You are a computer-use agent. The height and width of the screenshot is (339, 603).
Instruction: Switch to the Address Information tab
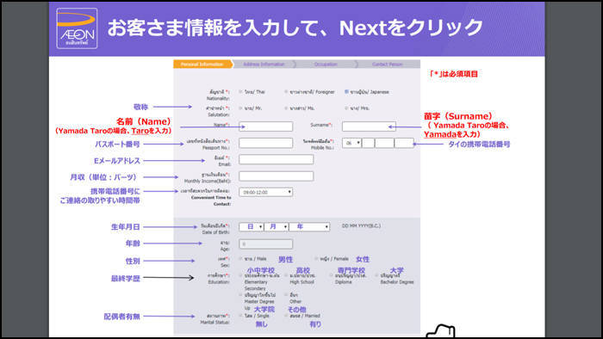pyautogui.click(x=264, y=65)
